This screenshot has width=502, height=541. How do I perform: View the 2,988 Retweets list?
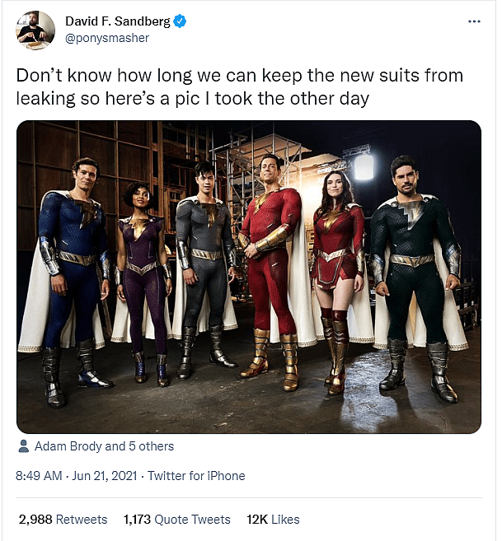coord(63,519)
